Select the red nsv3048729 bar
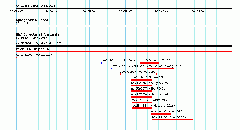This screenshot has width=240, height=130. (161, 114)
